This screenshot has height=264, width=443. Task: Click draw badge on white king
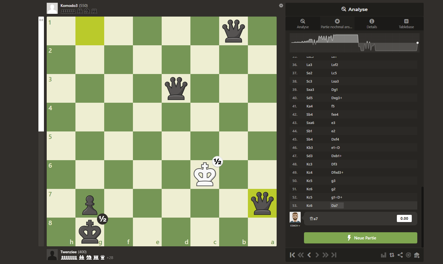tap(217, 162)
